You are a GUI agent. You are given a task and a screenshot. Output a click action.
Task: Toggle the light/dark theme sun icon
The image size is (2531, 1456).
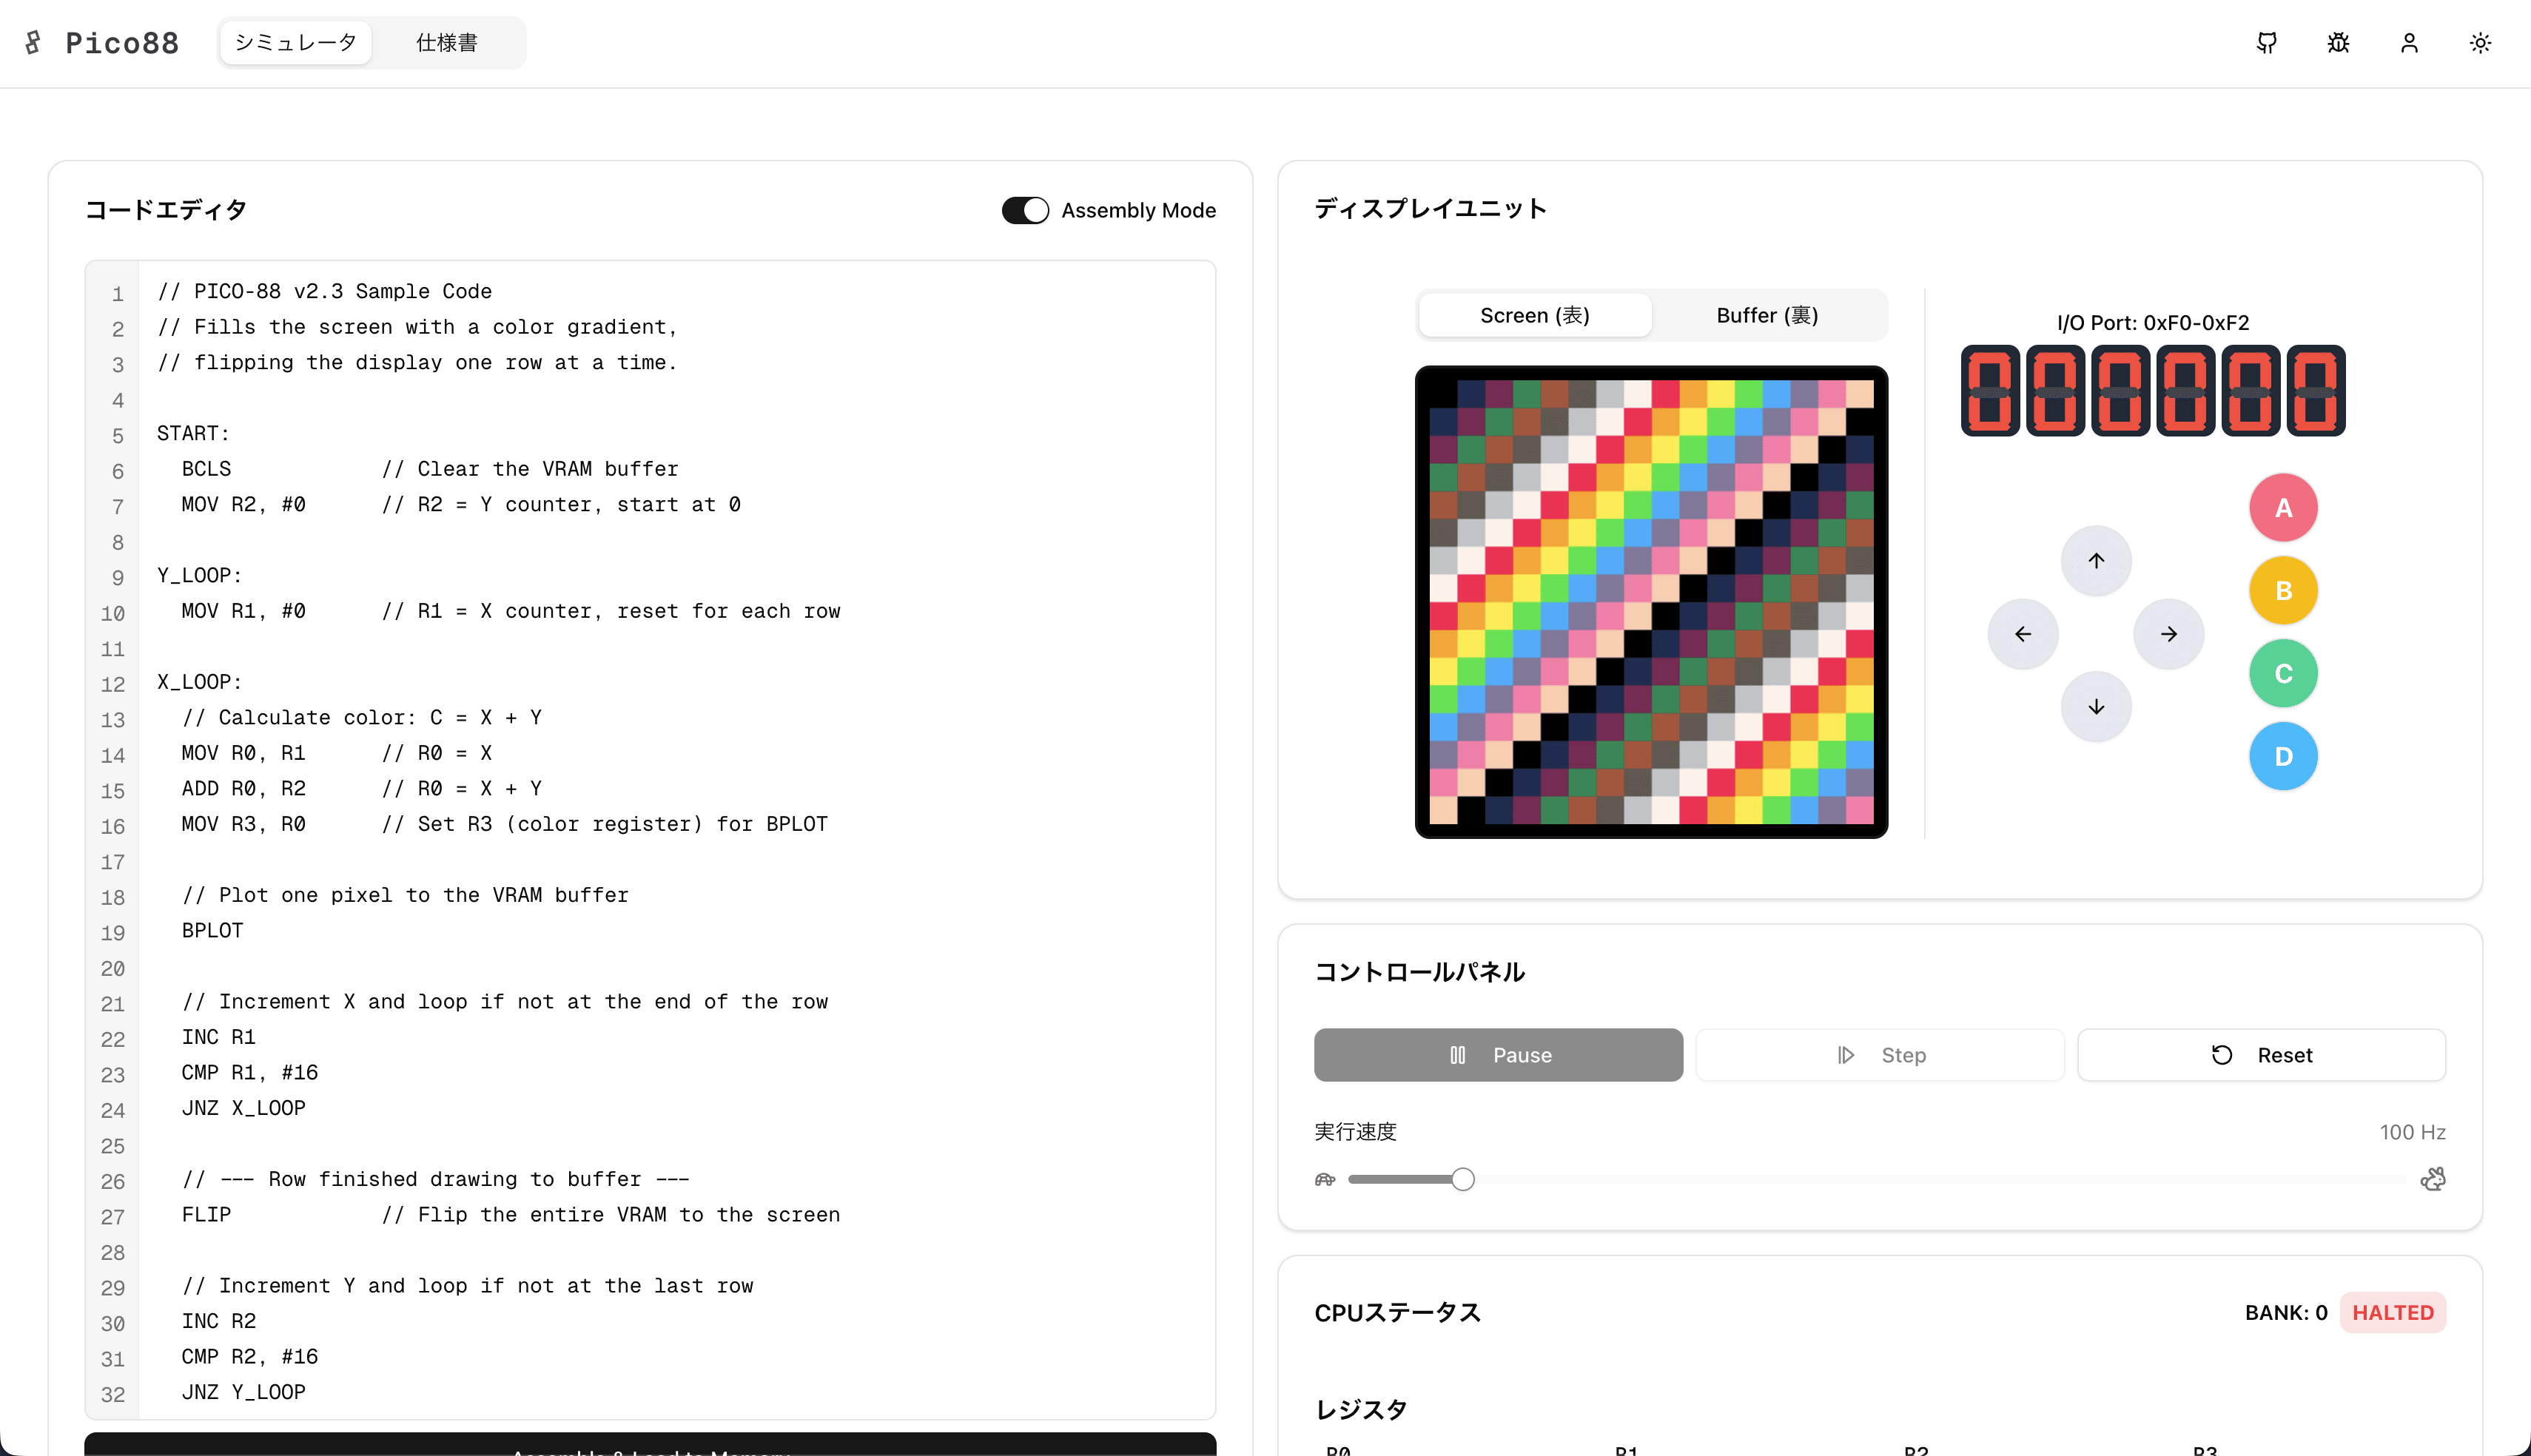(x=2479, y=43)
